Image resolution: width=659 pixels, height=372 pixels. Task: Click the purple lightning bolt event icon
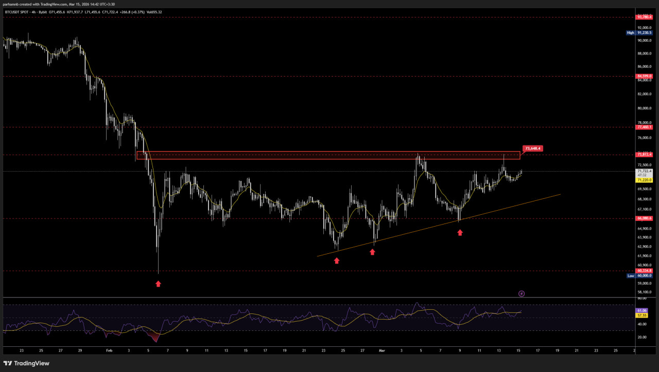click(x=522, y=293)
